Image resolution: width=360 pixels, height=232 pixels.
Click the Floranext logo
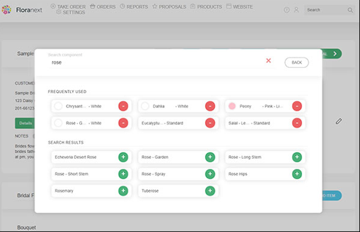(22, 10)
